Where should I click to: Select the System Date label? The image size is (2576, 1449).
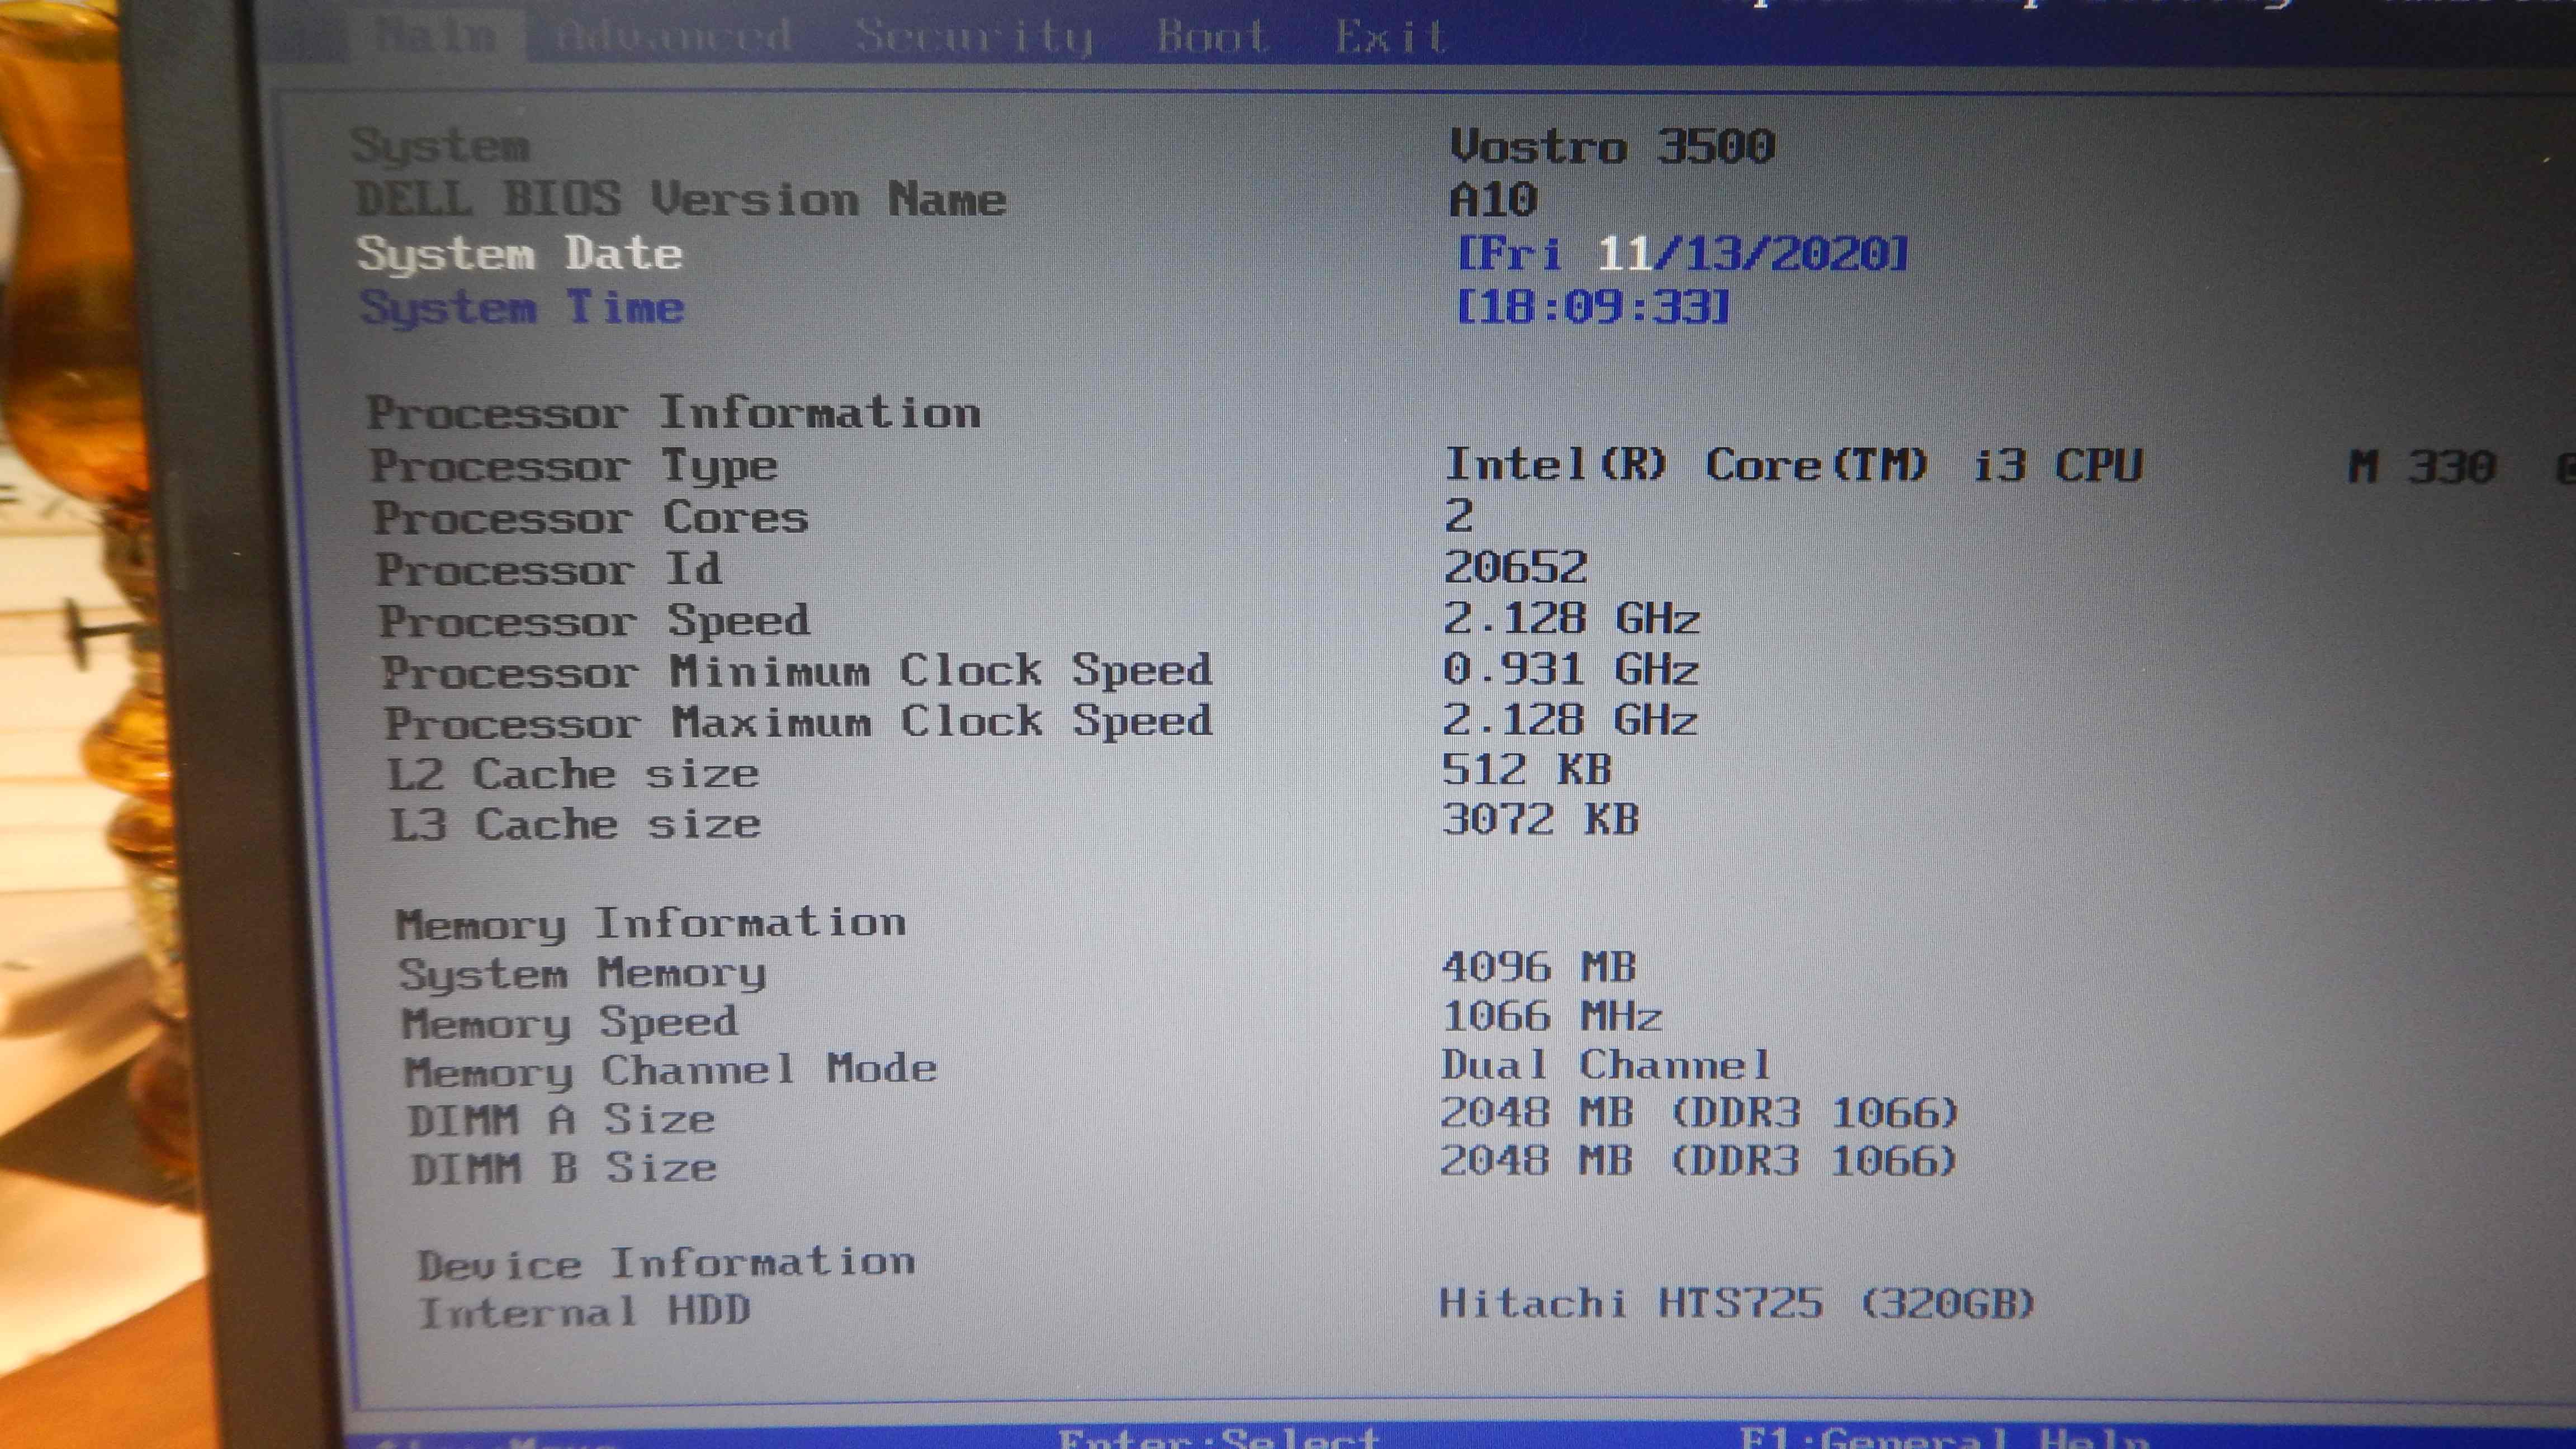tap(520, 254)
